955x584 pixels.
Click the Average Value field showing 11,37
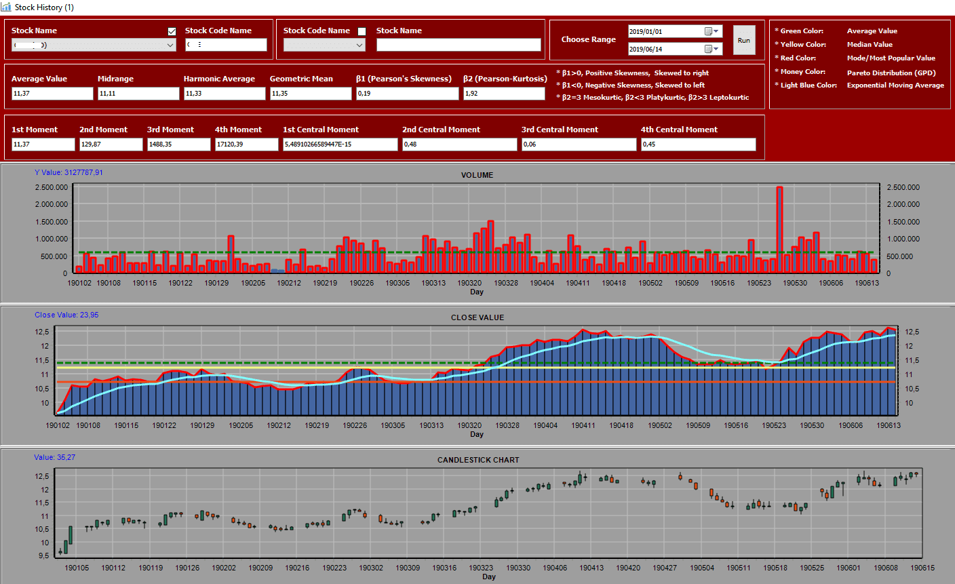pos(52,94)
